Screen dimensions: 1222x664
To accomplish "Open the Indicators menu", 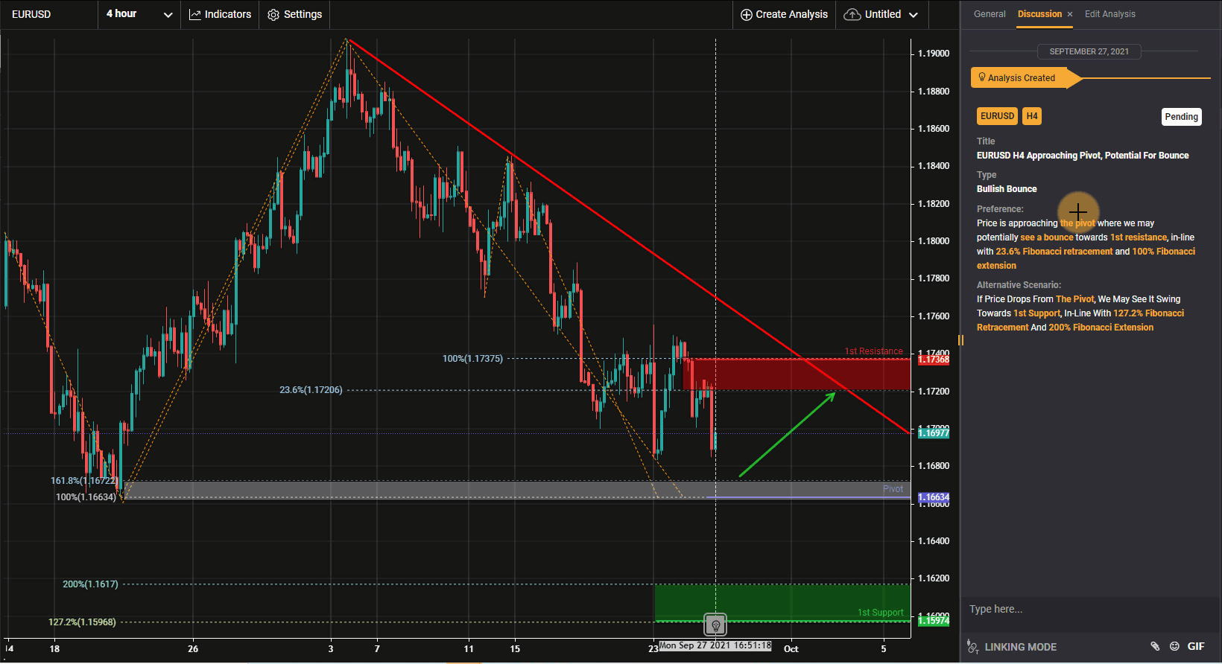I will point(220,14).
